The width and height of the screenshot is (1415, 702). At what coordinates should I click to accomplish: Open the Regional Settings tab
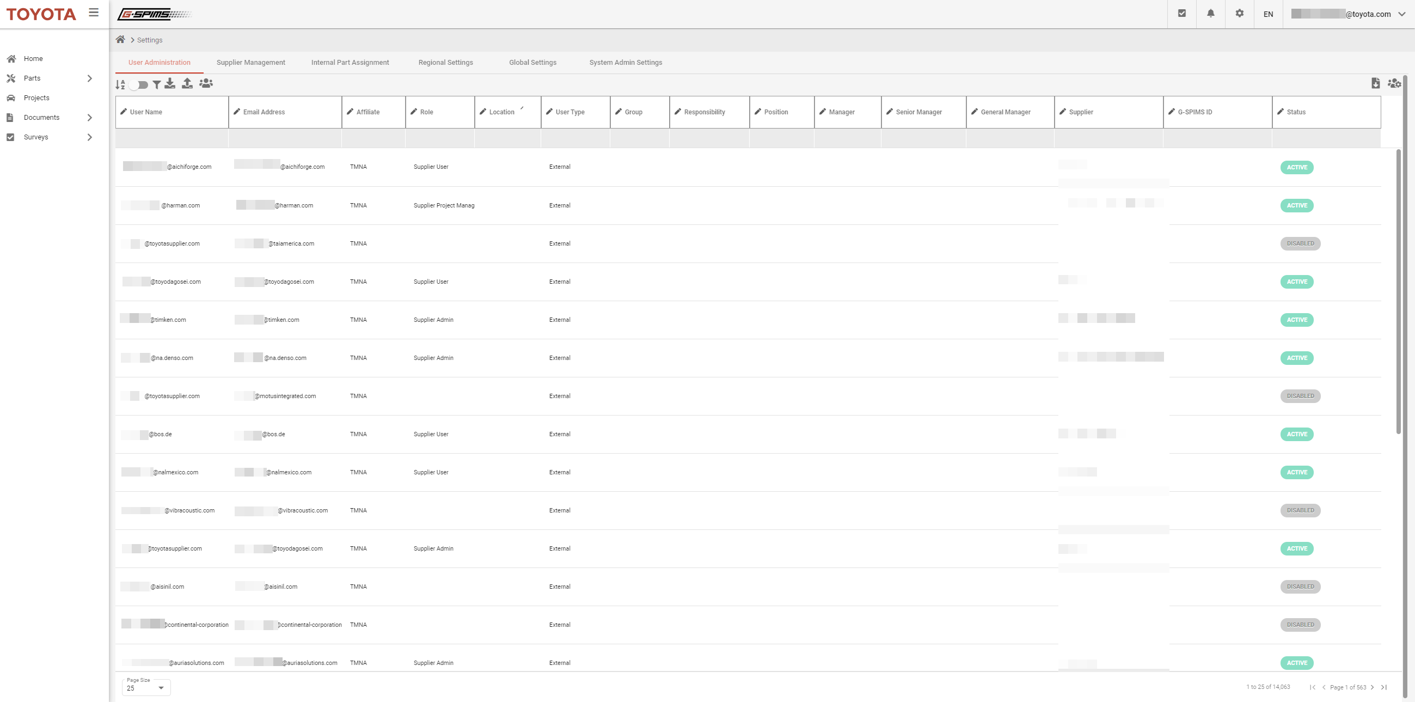click(x=445, y=63)
